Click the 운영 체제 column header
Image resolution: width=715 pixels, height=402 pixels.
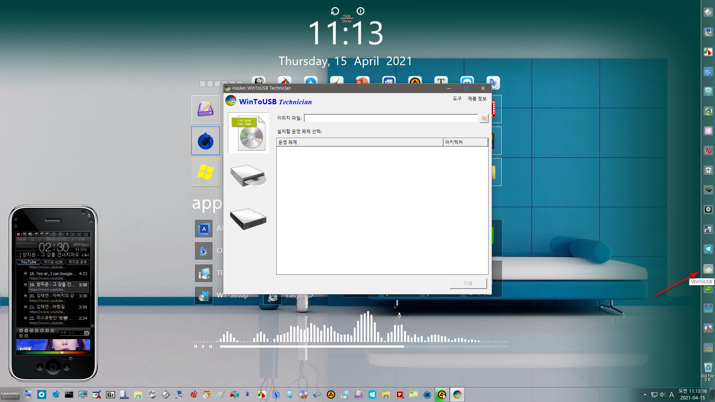click(x=360, y=142)
